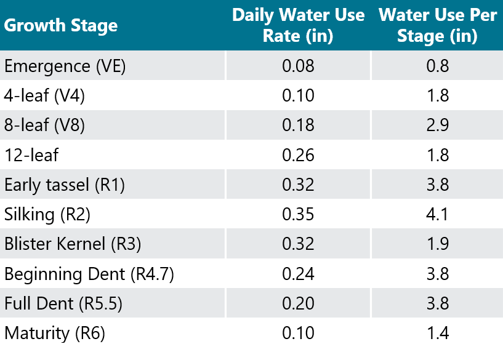The height and width of the screenshot is (344, 503).
Task: Click the 1.4 value in the Maturity row
Action: point(437,333)
